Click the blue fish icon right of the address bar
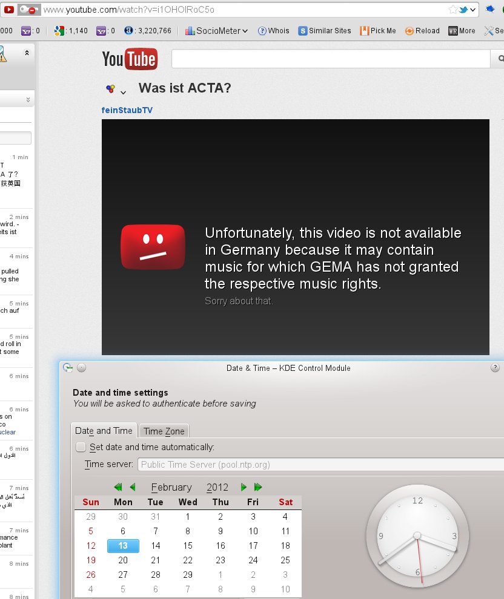Screen dimensions: 504x599 (490, 9)
